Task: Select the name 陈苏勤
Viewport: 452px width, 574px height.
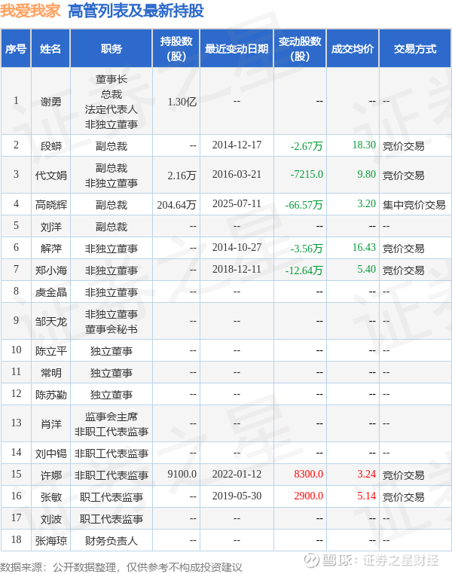Action: pyautogui.click(x=51, y=395)
